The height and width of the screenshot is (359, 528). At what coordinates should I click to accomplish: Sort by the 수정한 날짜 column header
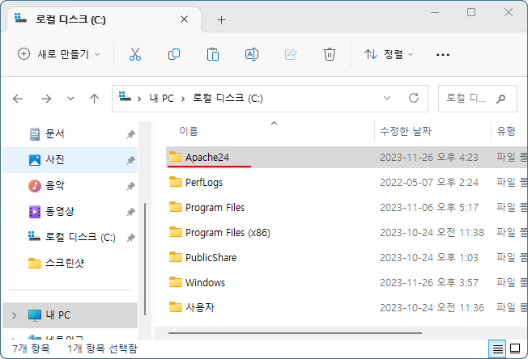coord(406,131)
